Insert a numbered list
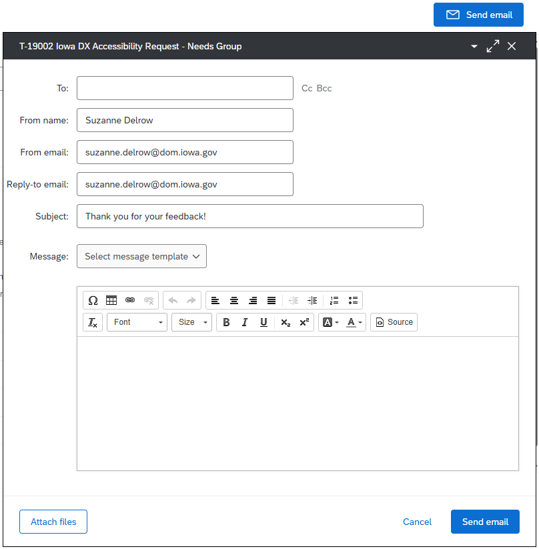The image size is (539, 549). (334, 300)
